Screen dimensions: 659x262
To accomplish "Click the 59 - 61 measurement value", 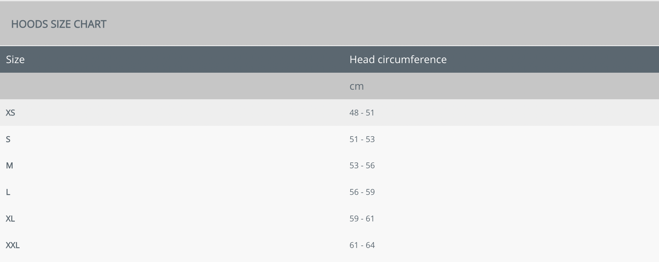I will pyautogui.click(x=362, y=219).
